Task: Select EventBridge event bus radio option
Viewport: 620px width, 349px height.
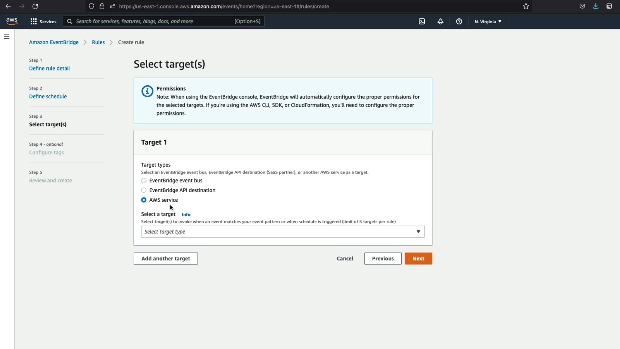Action: pos(144,181)
